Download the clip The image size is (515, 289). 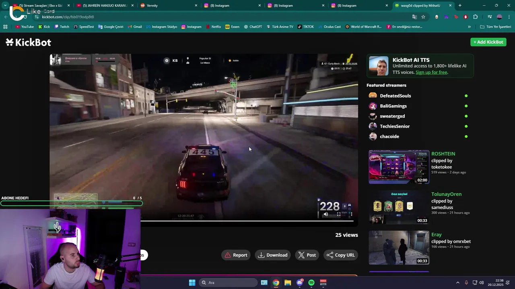[273, 255]
